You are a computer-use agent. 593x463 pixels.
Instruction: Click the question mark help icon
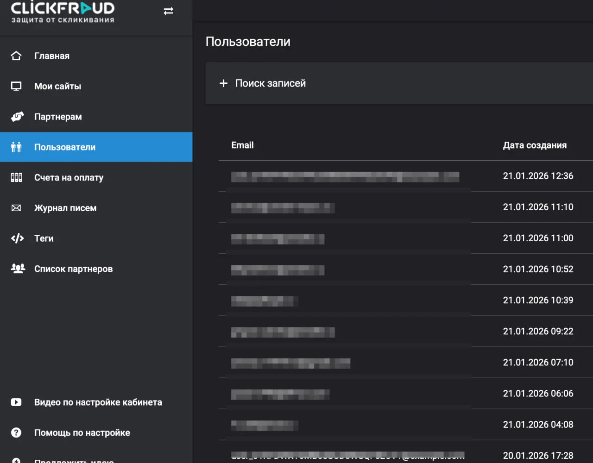point(16,433)
